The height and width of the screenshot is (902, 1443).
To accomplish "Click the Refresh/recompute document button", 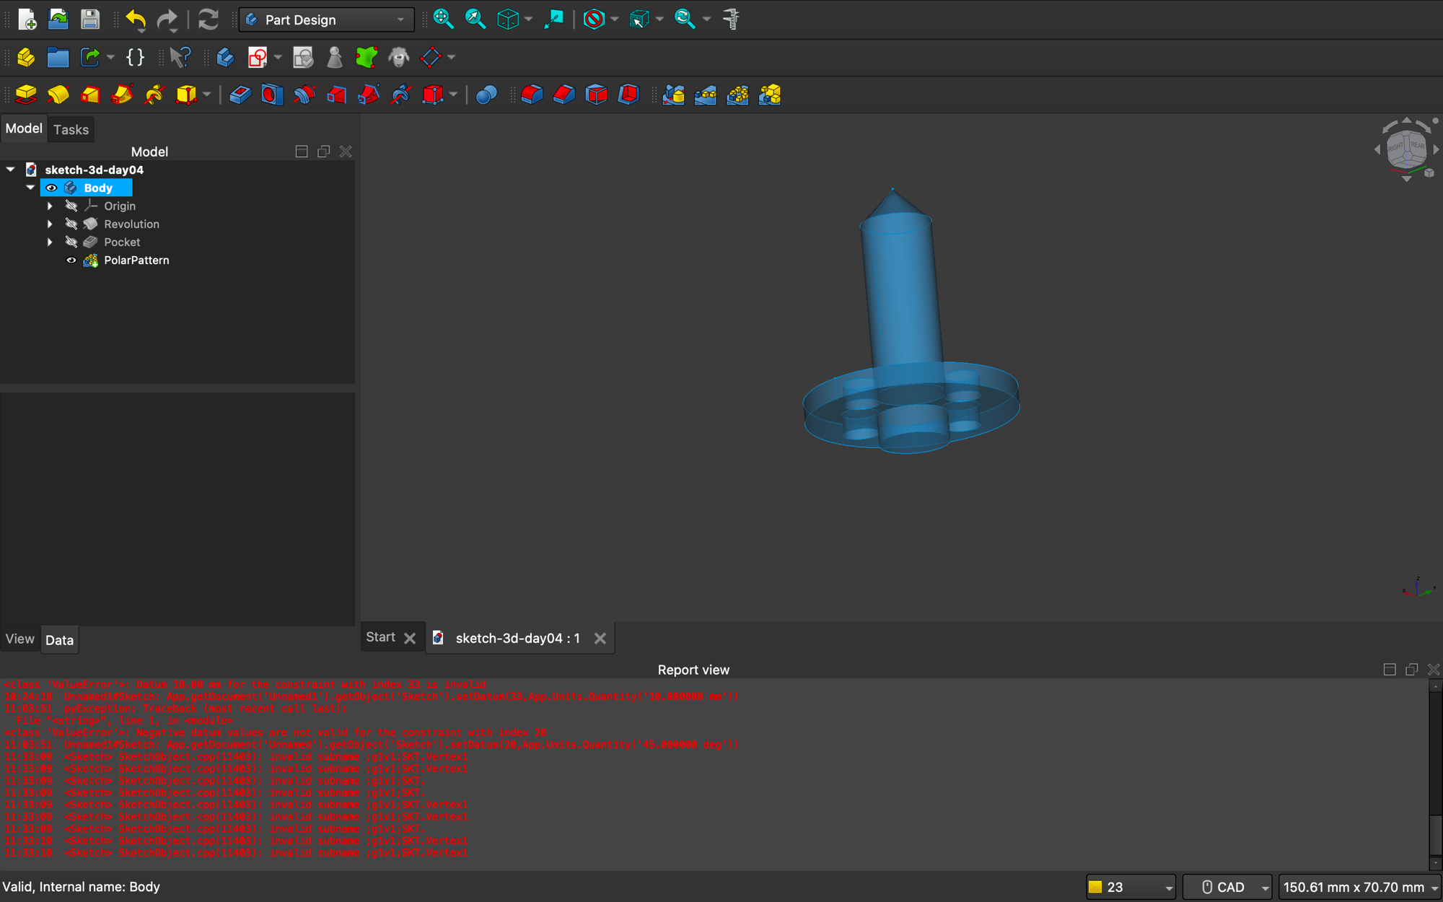I will (x=209, y=19).
